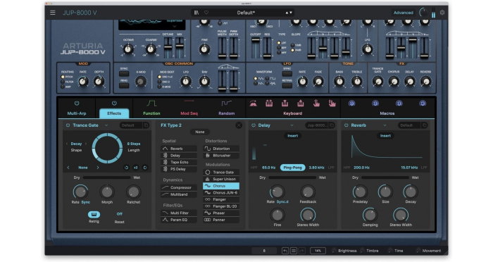This screenshot has width=493, height=262.
Task: Toggle the OSC COMMON Sync button
Action: [124, 74]
